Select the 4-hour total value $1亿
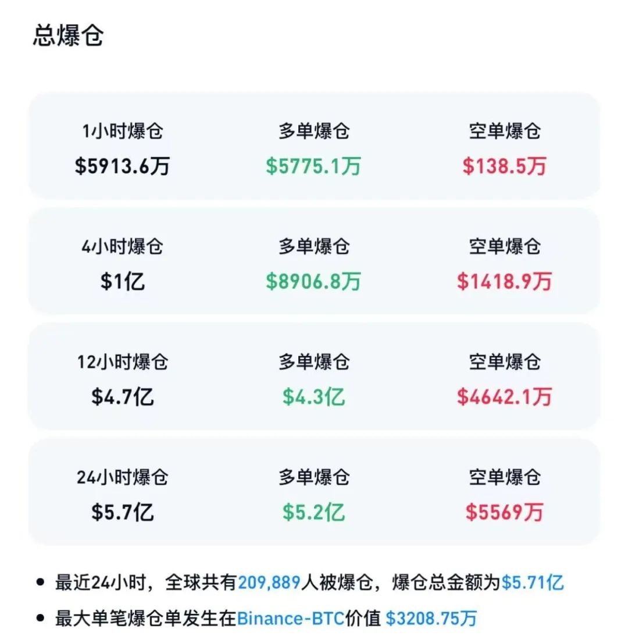Screen dimensions: 628x639 point(122,282)
